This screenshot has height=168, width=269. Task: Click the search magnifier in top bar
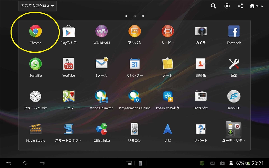(214, 6)
